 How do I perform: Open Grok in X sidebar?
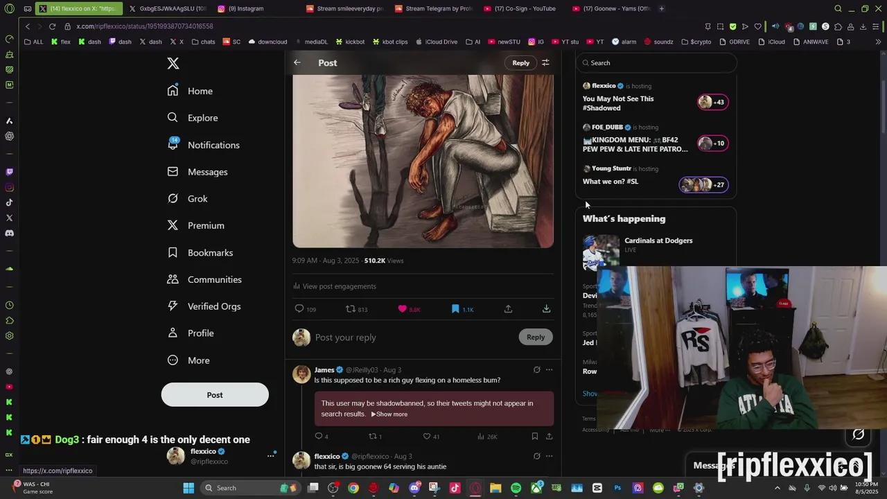click(x=187, y=199)
